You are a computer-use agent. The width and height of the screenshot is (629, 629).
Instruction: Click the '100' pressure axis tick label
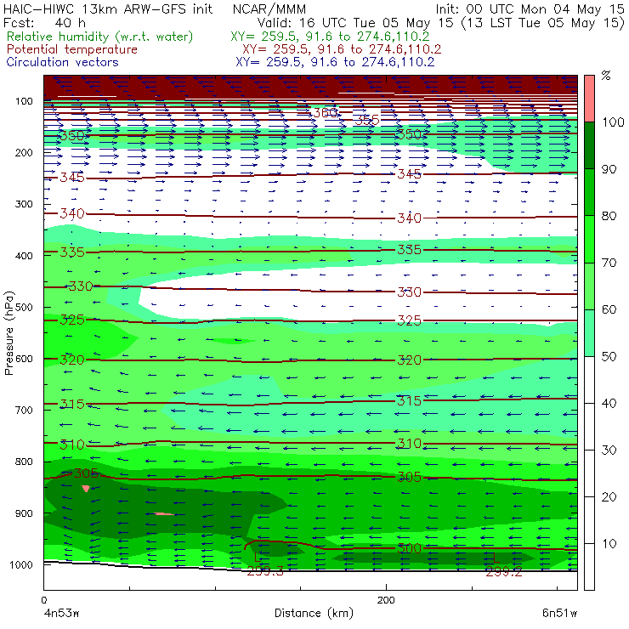tap(24, 101)
